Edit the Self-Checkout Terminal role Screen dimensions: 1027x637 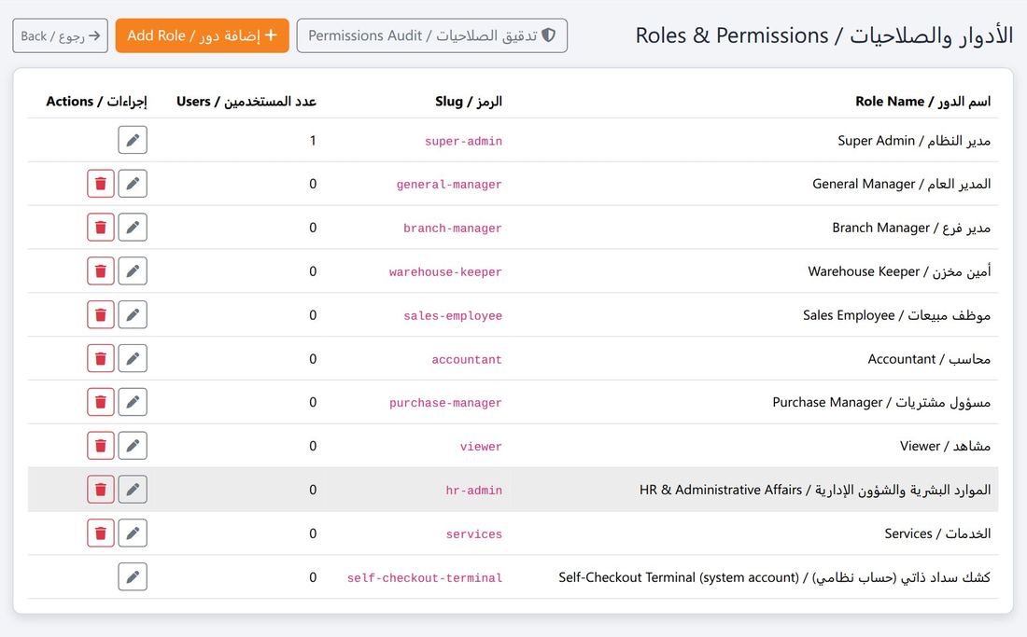133,576
